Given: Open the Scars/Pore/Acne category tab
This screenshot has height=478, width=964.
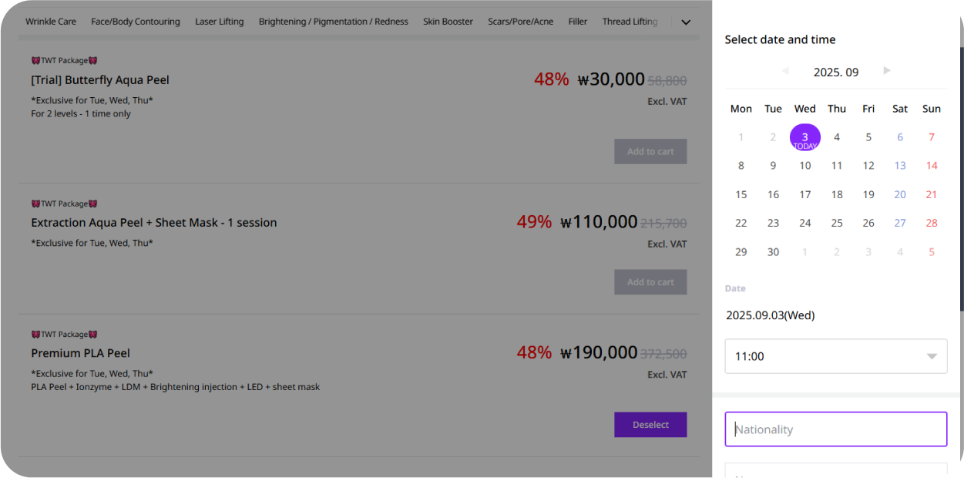Looking at the screenshot, I should click(520, 22).
